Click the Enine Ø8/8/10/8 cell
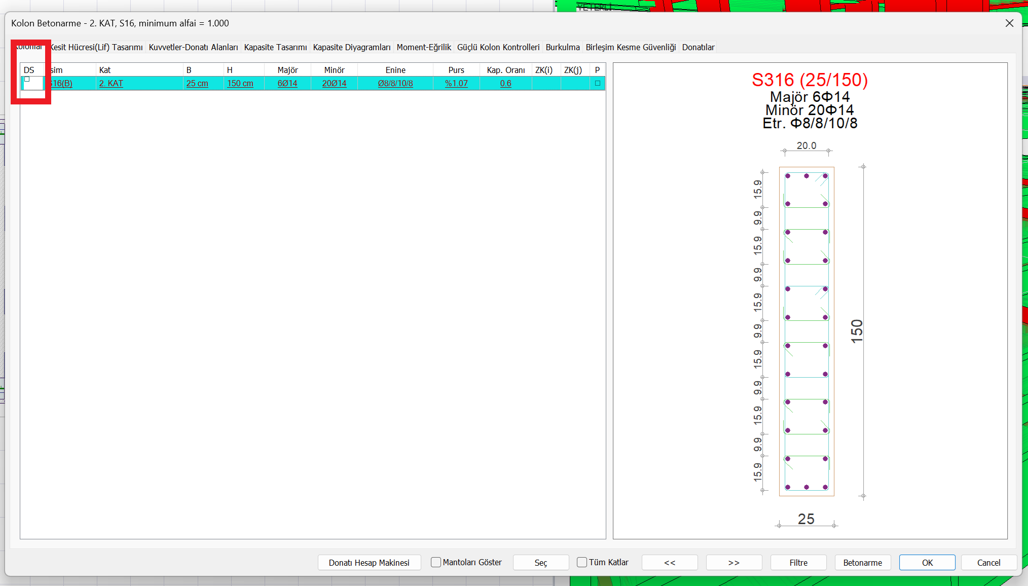The width and height of the screenshot is (1028, 586). [395, 83]
